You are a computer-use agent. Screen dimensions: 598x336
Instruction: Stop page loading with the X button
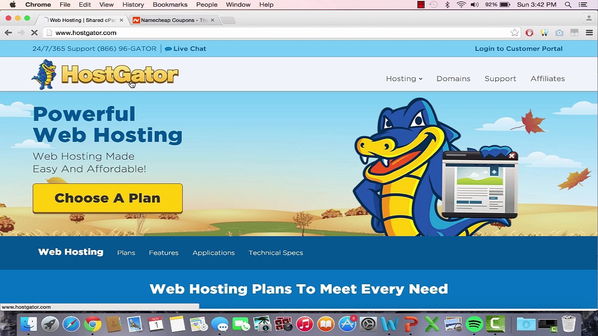pyautogui.click(x=34, y=33)
